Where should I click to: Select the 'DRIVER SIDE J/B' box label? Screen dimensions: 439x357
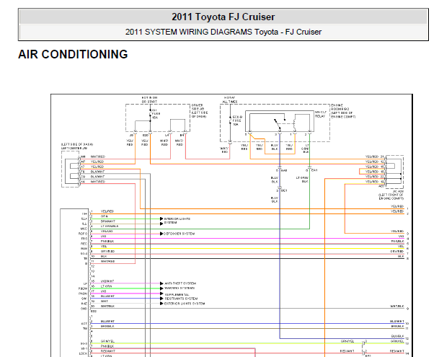[200, 110]
